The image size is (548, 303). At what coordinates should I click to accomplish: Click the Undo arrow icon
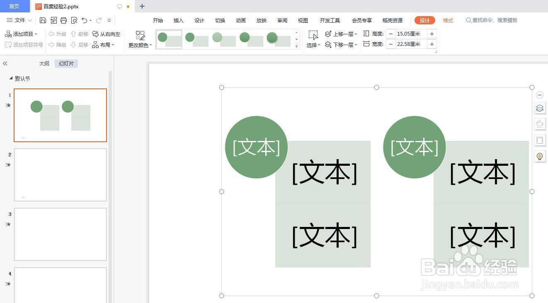pos(85,20)
